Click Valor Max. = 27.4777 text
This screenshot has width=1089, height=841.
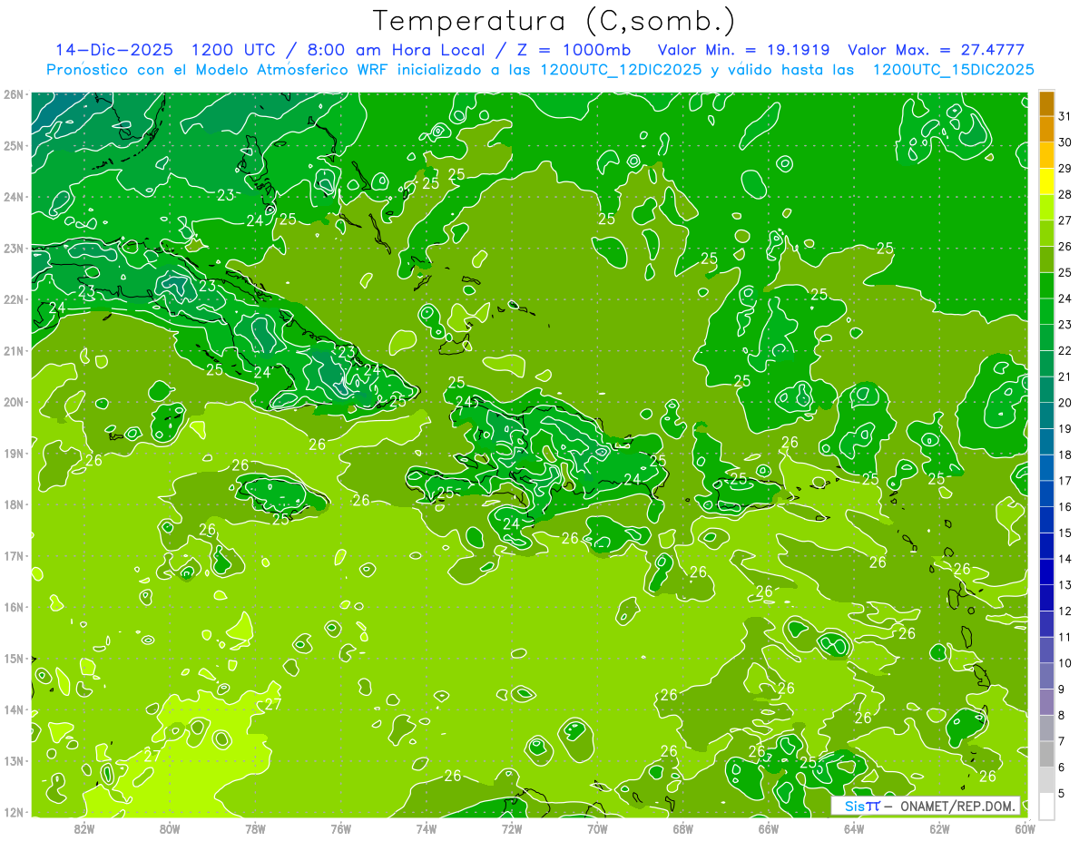[x=936, y=50]
